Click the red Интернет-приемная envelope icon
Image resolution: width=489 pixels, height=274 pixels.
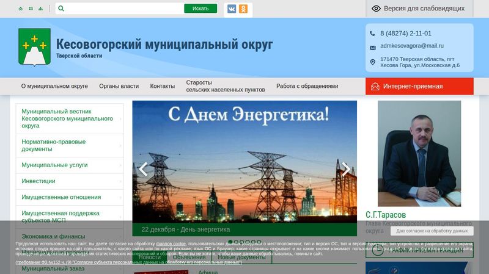click(376, 87)
